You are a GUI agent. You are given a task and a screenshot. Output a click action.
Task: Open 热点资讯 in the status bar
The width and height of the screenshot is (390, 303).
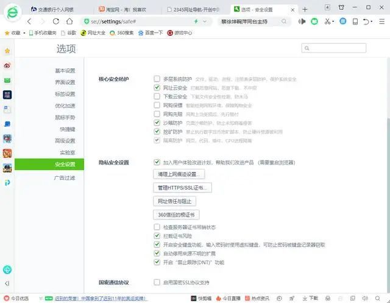(257, 298)
